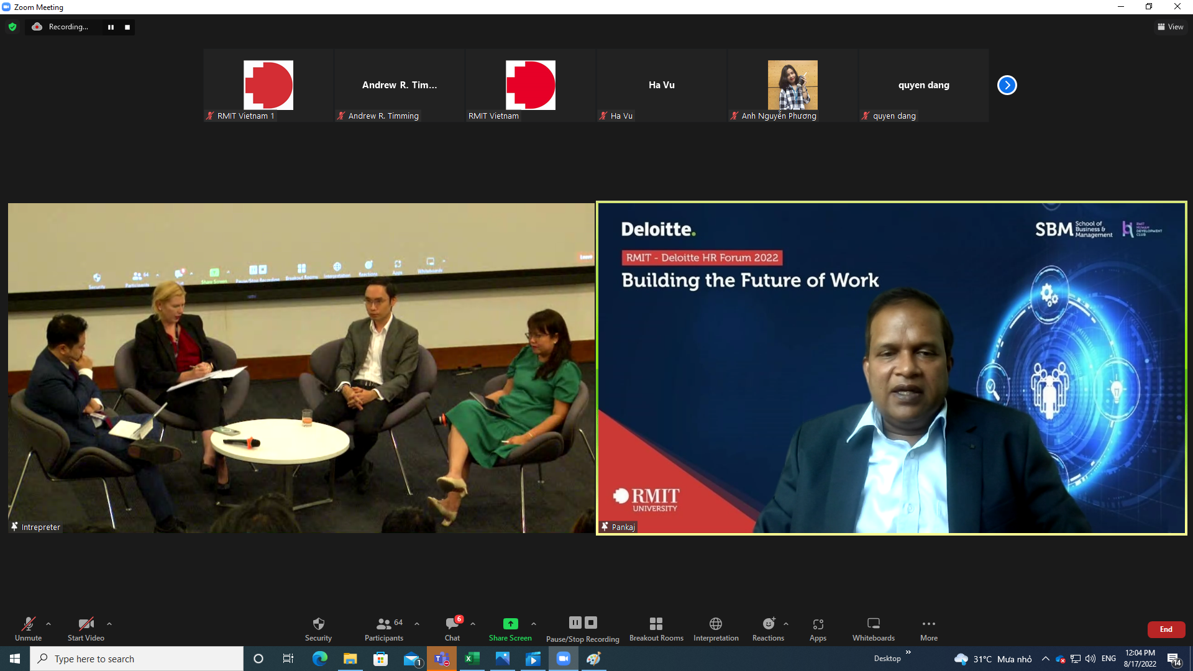Pause recording from the bottom toolbar

pos(575,623)
